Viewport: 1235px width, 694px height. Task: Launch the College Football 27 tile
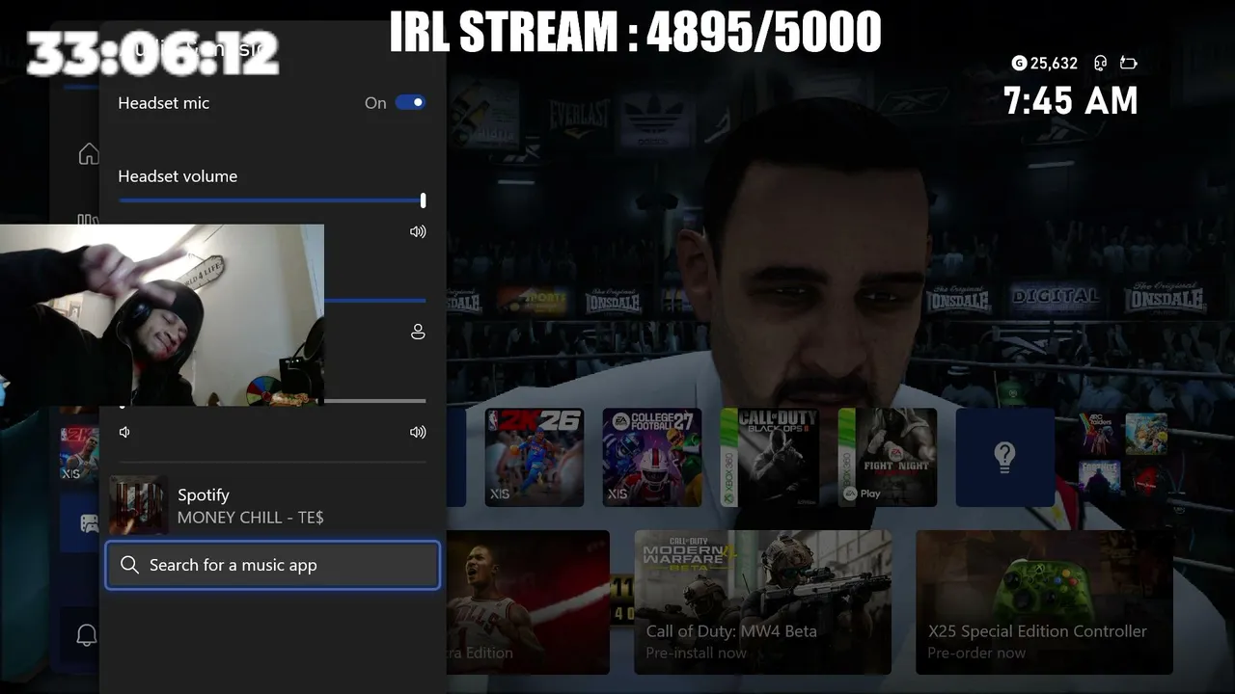[x=652, y=457]
